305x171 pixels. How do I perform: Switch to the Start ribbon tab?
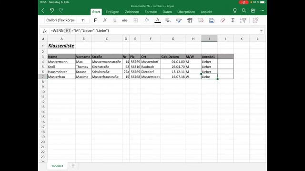click(x=96, y=12)
